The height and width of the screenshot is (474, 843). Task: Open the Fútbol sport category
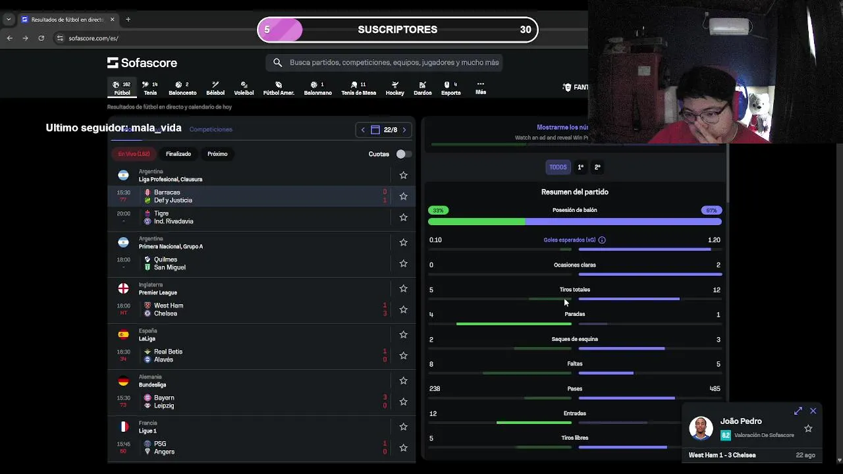coord(122,88)
